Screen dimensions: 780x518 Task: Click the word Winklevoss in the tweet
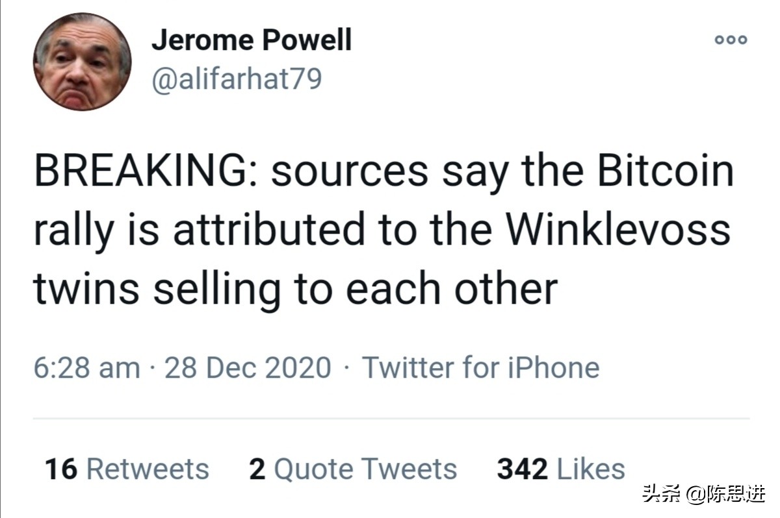point(618,230)
